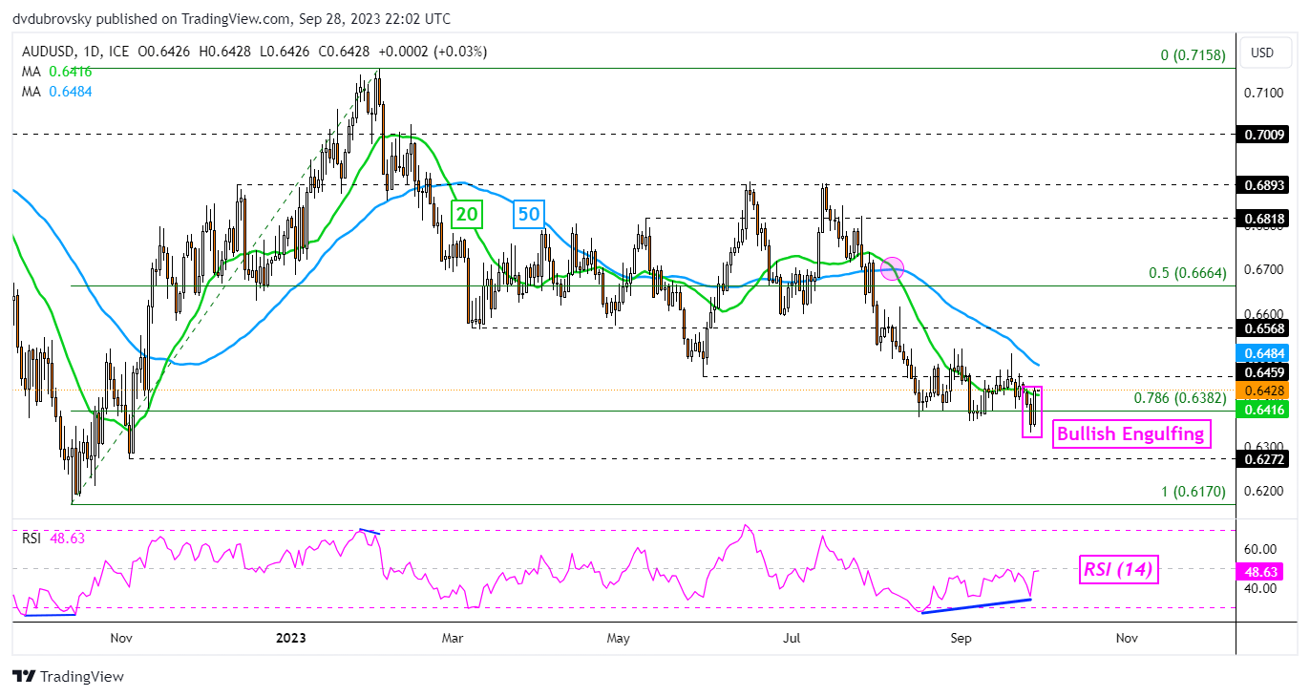The width and height of the screenshot is (1310, 697).
Task: Click the Mar time axis label
Action: click(453, 637)
